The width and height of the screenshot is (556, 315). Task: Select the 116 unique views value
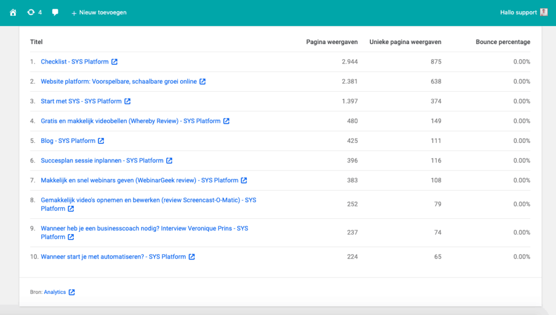coord(436,161)
